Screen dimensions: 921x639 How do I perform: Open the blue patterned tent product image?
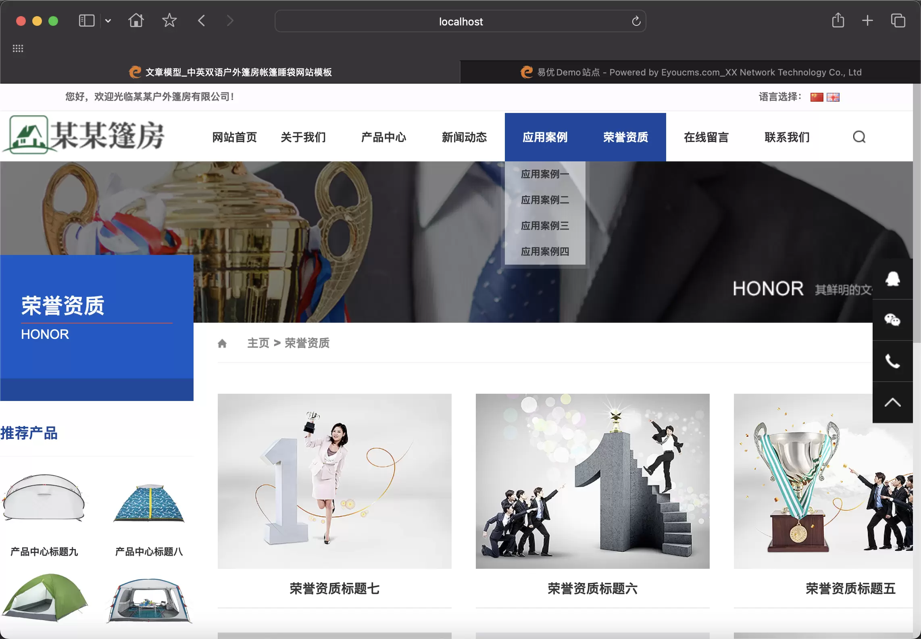pos(149,503)
